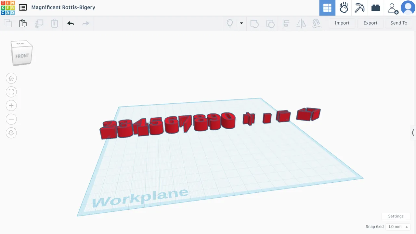Screen dimensions: 416x234
Task: Click the Align tool icon
Action: tap(286, 23)
